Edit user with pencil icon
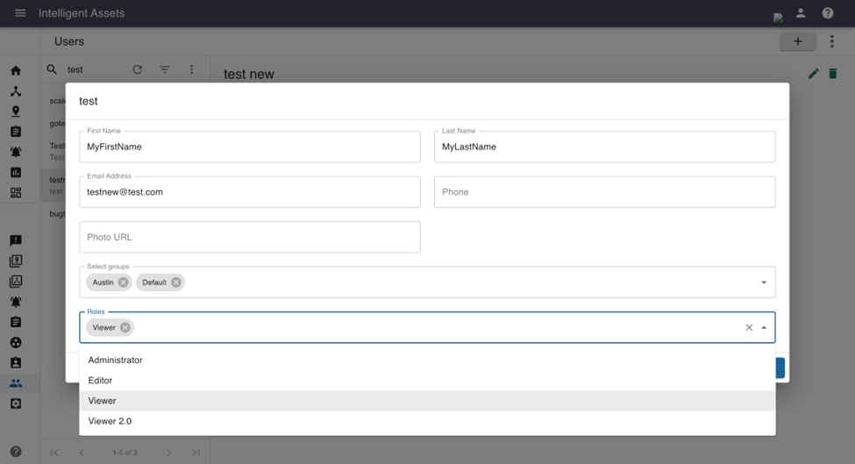This screenshot has height=464, width=855. pos(813,75)
